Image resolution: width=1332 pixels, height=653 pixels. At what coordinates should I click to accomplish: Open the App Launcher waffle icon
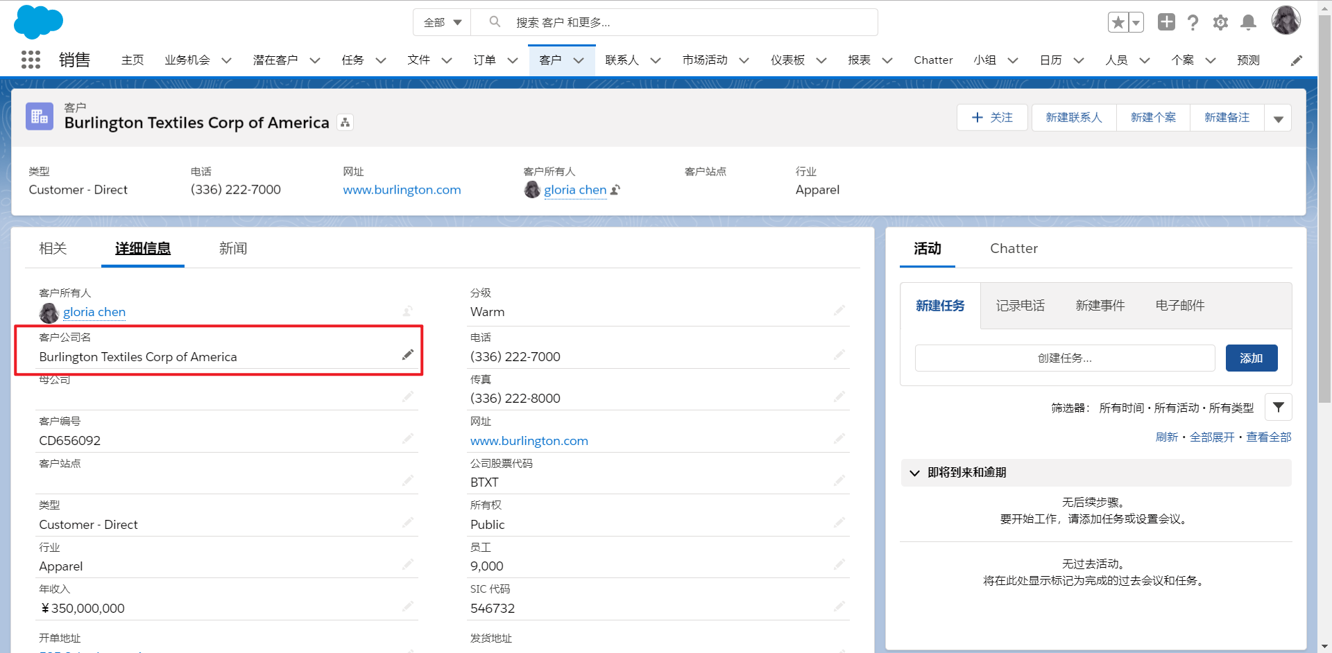click(x=30, y=60)
